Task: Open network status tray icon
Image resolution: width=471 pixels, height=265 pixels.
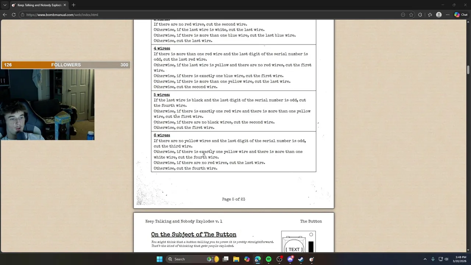Action: 441,259
